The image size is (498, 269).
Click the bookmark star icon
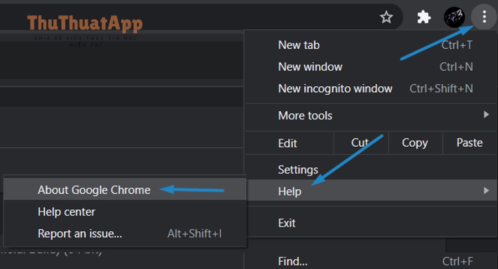coord(386,17)
